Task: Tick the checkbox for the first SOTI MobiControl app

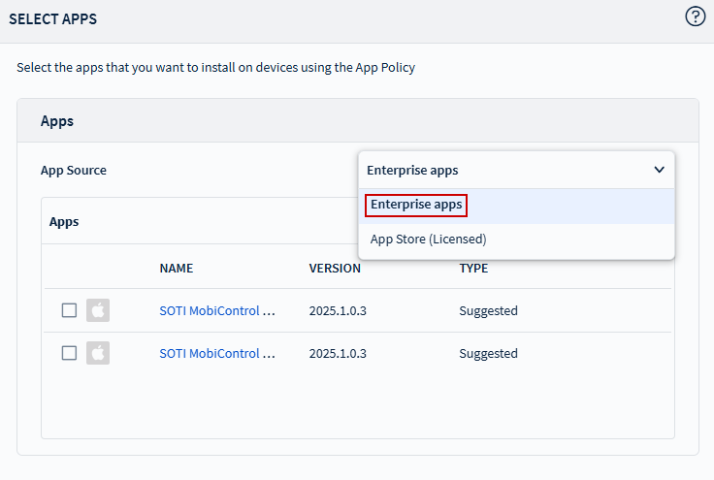Action: [69, 310]
